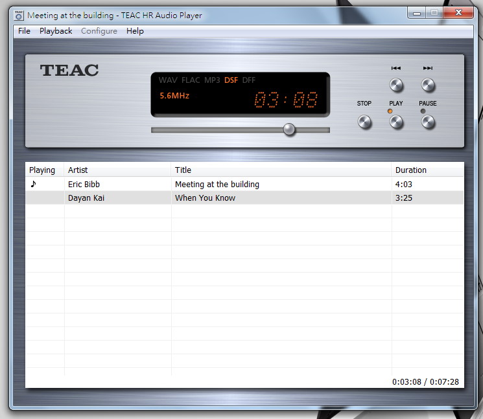
Task: Click the 5.6MHz sample rate readout
Action: click(174, 96)
